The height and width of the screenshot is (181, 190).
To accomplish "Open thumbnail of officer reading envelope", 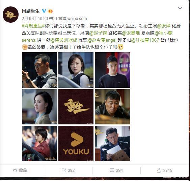I will [x=113, y=143].
